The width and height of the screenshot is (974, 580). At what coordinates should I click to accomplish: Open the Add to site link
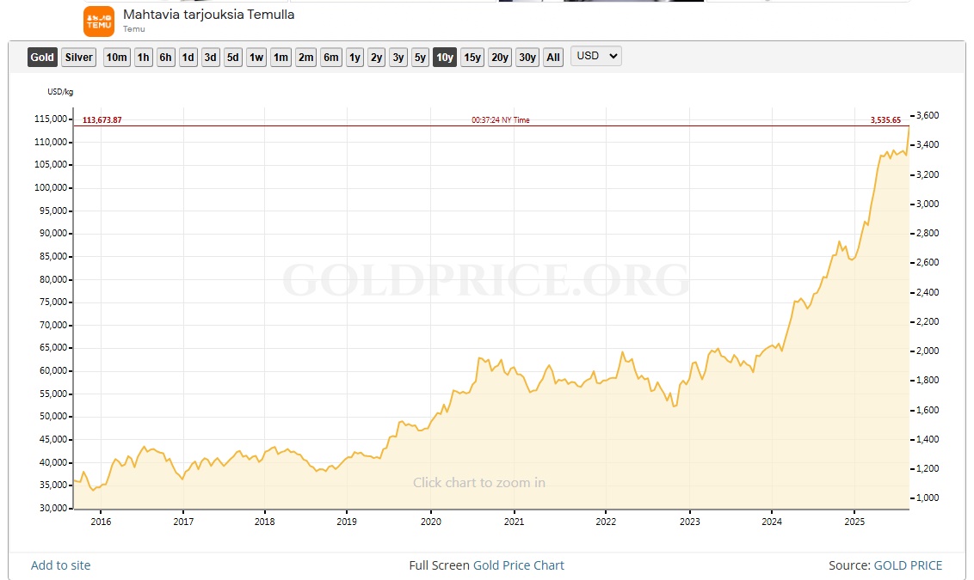point(61,565)
